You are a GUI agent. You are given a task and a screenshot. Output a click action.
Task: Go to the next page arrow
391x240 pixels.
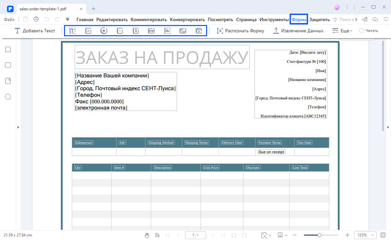213,235
